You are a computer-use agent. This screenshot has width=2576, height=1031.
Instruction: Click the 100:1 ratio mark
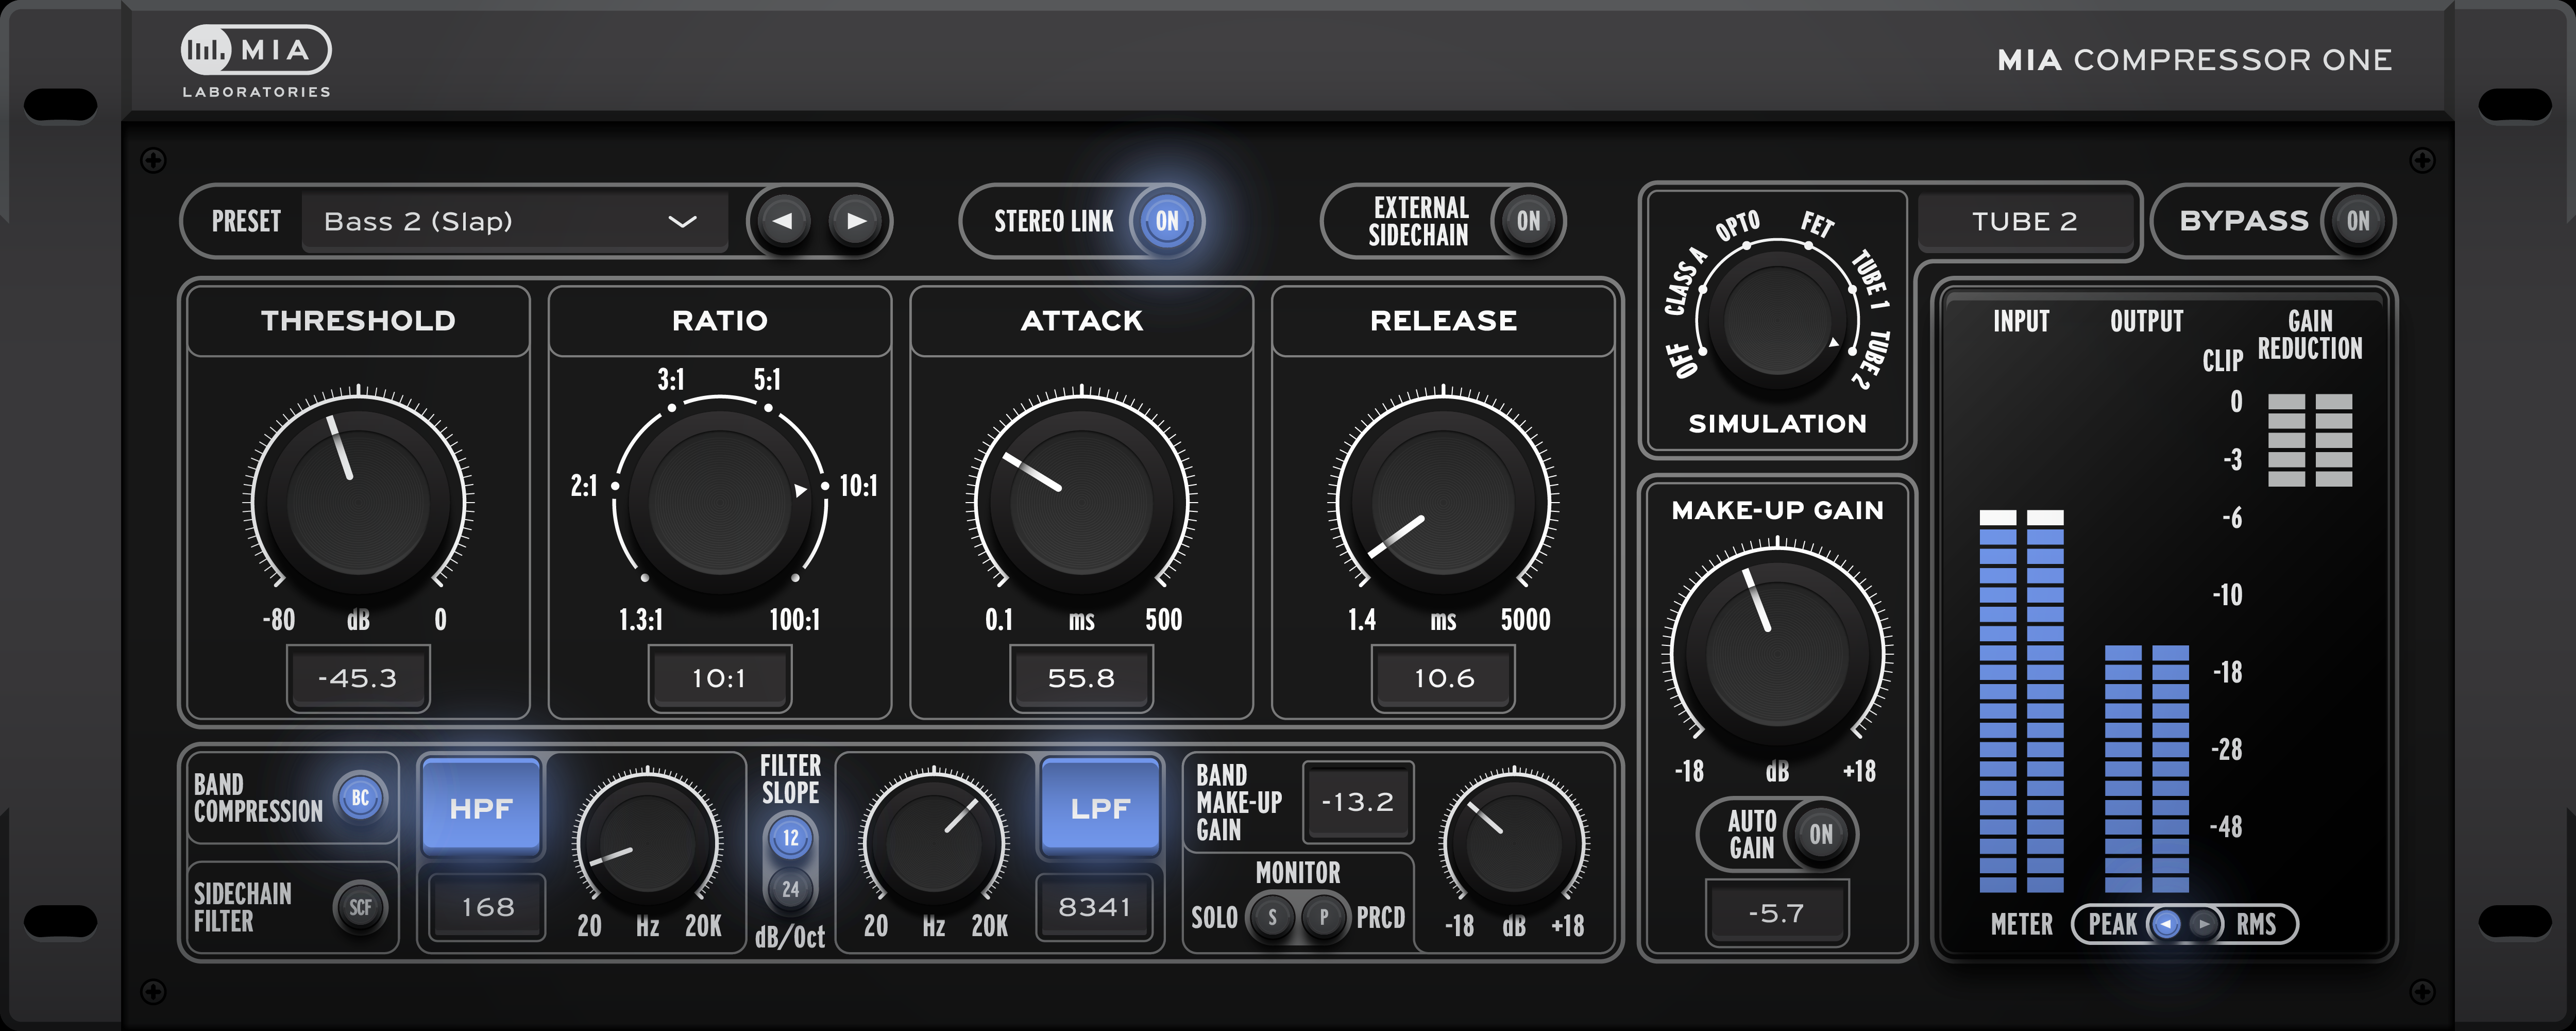pyautogui.click(x=794, y=620)
